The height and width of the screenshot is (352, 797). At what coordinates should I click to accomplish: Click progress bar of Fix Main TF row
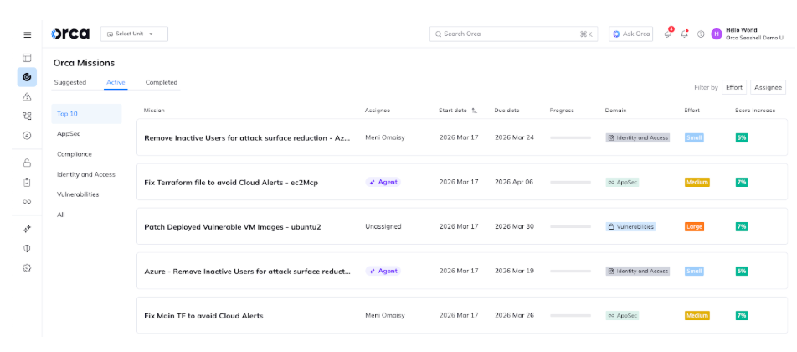pyautogui.click(x=570, y=315)
